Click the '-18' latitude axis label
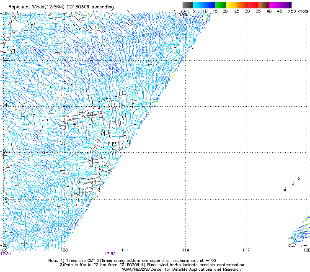The width and height of the screenshot is (310, 272). 4,198
